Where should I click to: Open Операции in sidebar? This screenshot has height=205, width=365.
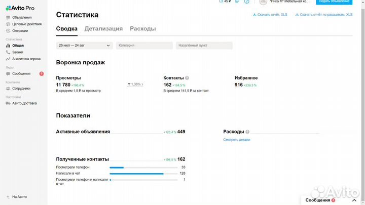[x=20, y=31]
